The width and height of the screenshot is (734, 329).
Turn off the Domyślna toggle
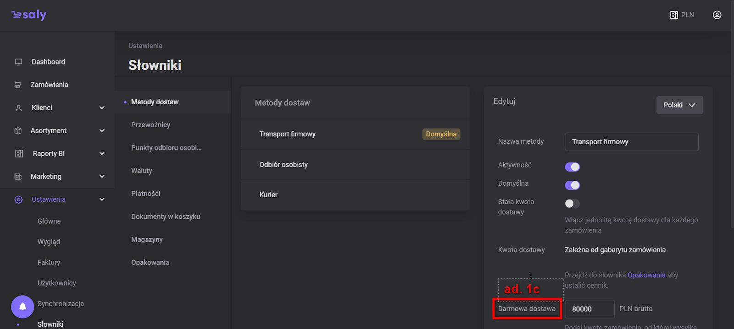coord(572,185)
